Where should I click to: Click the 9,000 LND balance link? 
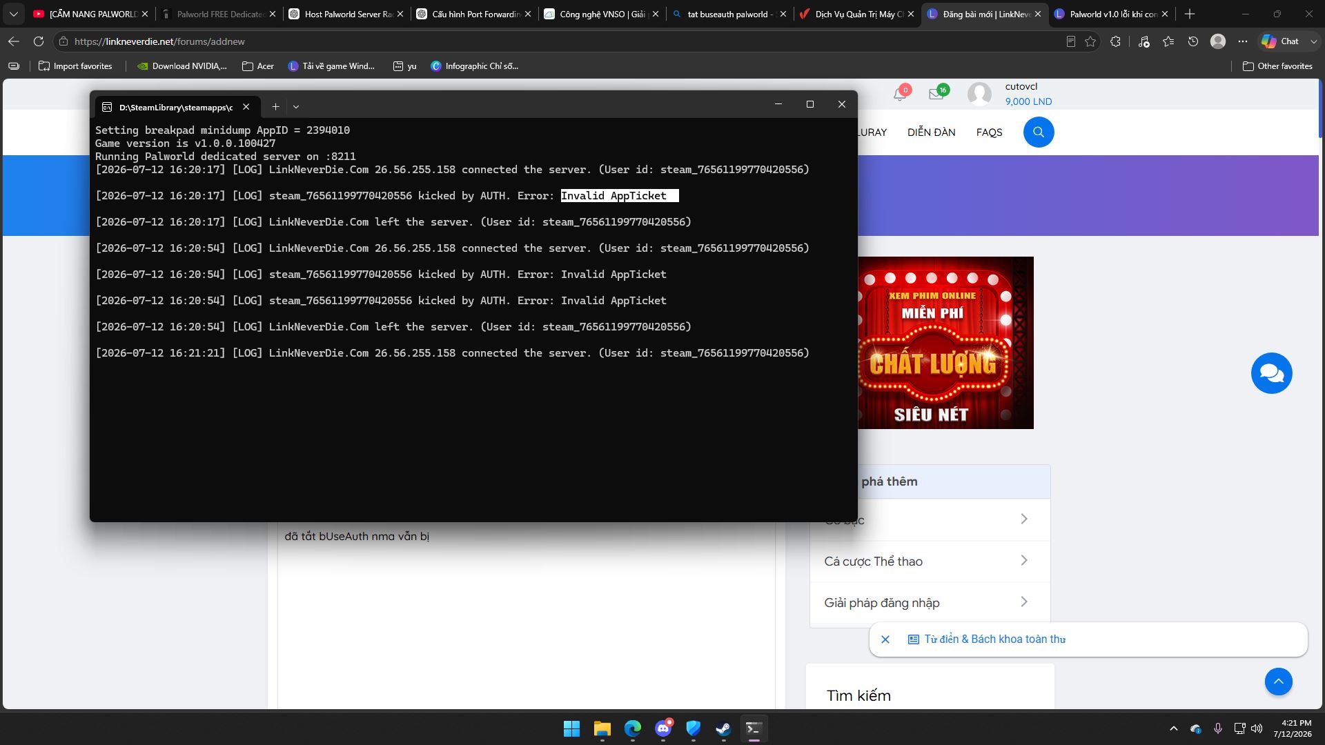tap(1028, 101)
